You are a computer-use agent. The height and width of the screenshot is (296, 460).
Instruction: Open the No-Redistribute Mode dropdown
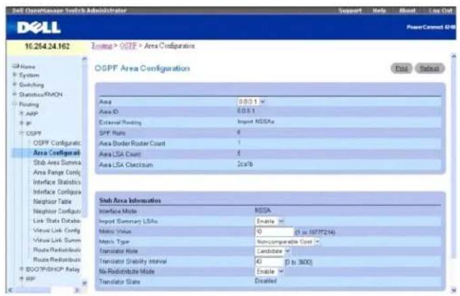click(269, 271)
